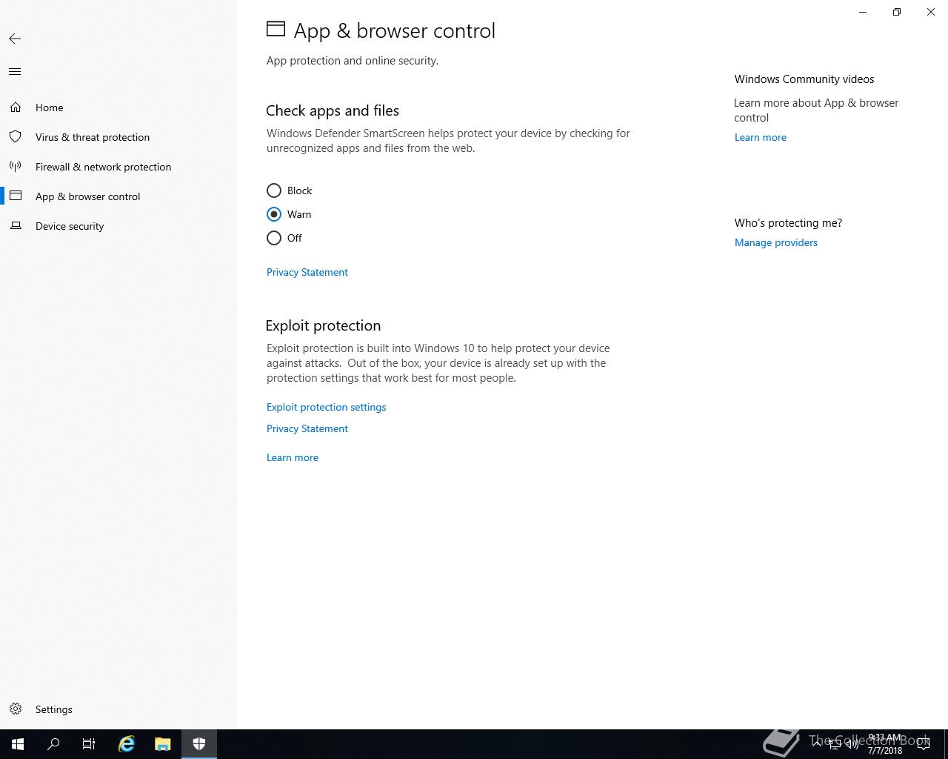Click the Firewall & network antenna icon

click(x=16, y=167)
